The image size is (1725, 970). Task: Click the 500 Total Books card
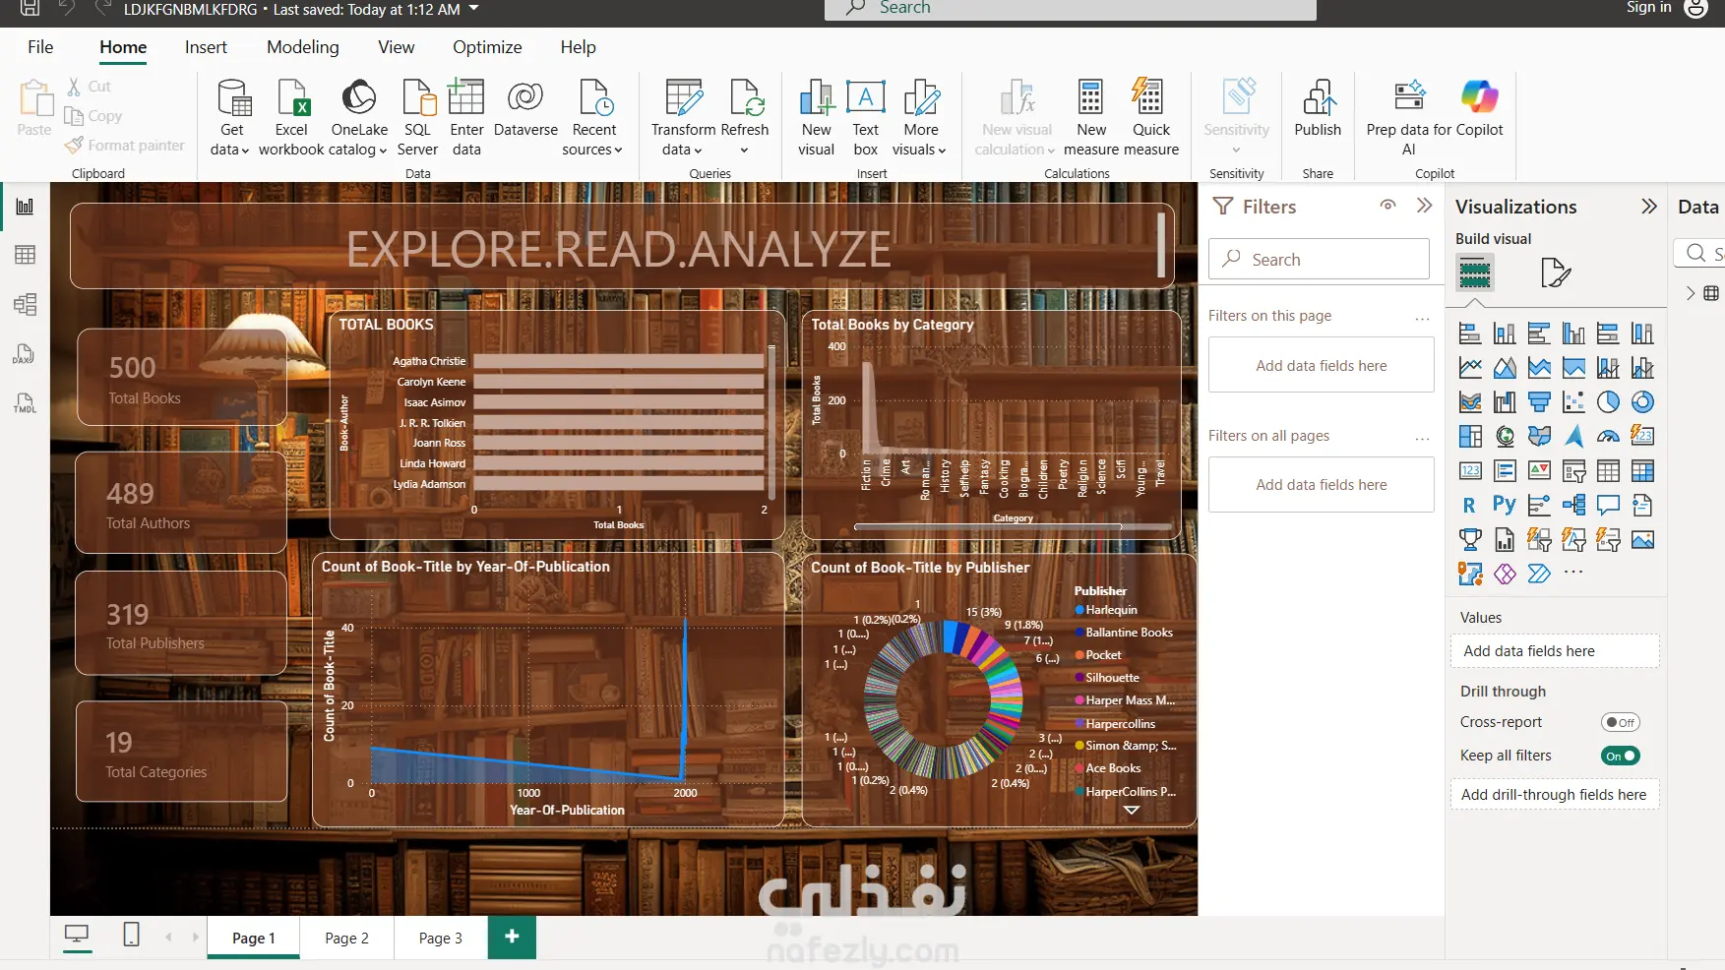point(182,377)
